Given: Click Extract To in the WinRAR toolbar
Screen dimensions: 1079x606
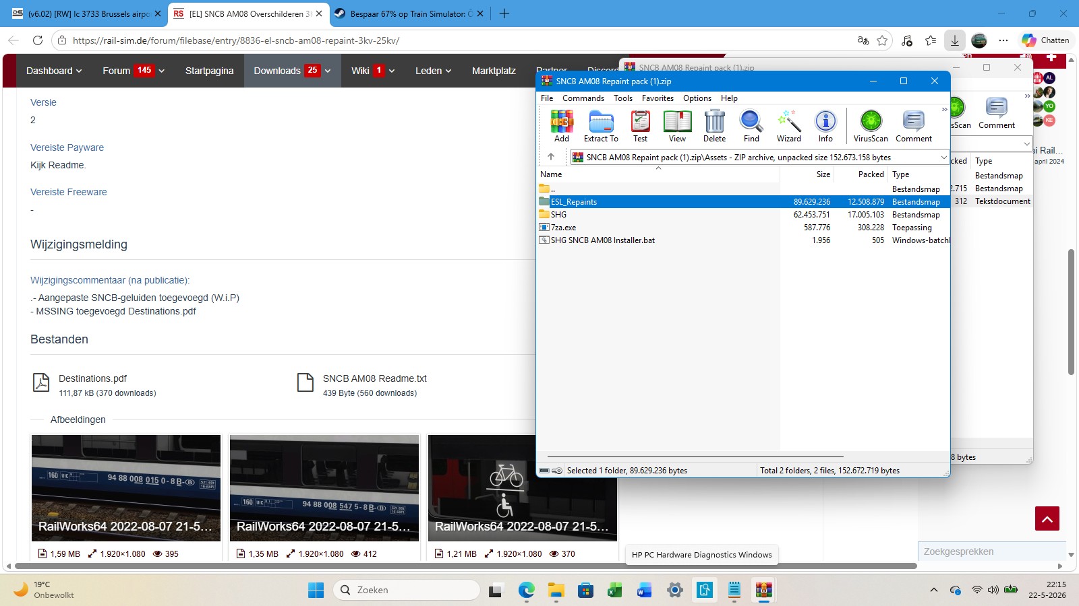Looking at the screenshot, I should [601, 126].
